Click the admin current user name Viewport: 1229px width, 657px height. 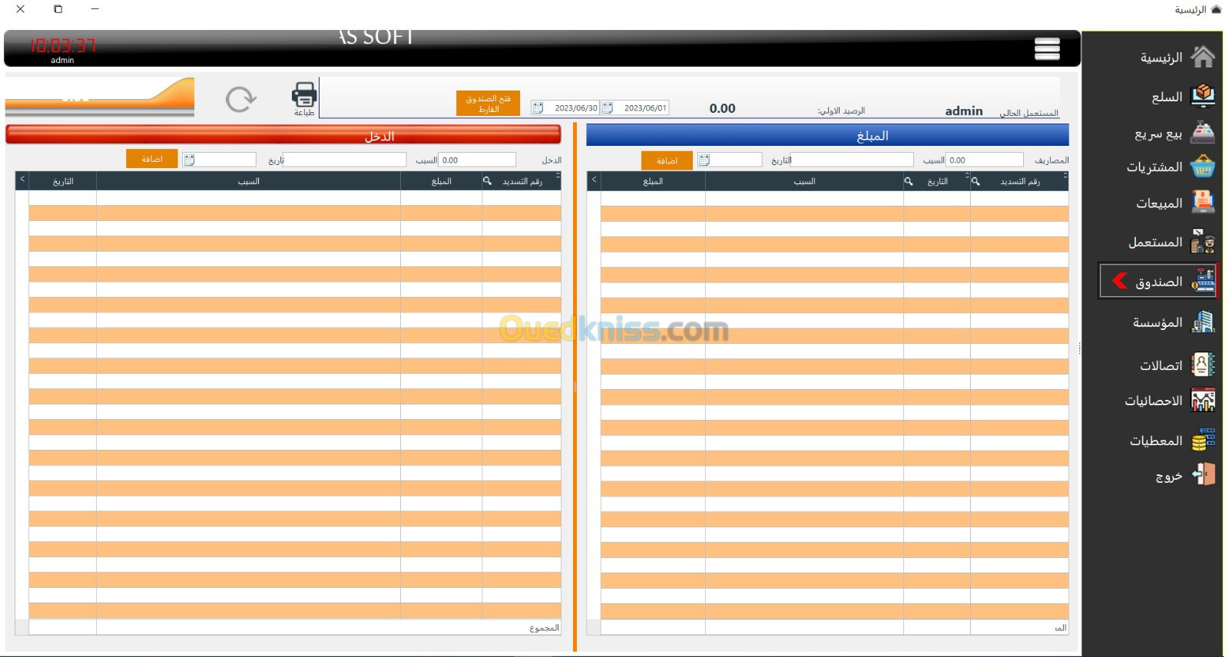click(x=964, y=111)
